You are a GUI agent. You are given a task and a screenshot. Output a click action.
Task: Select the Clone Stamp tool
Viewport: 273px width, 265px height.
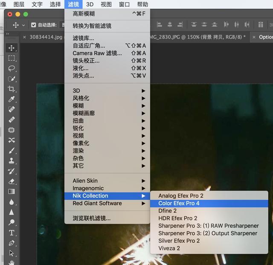(x=12, y=160)
